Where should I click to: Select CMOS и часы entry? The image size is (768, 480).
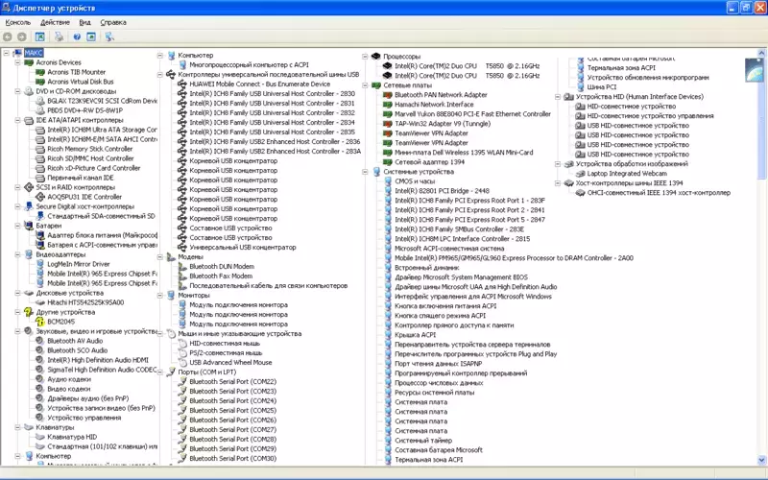point(415,181)
